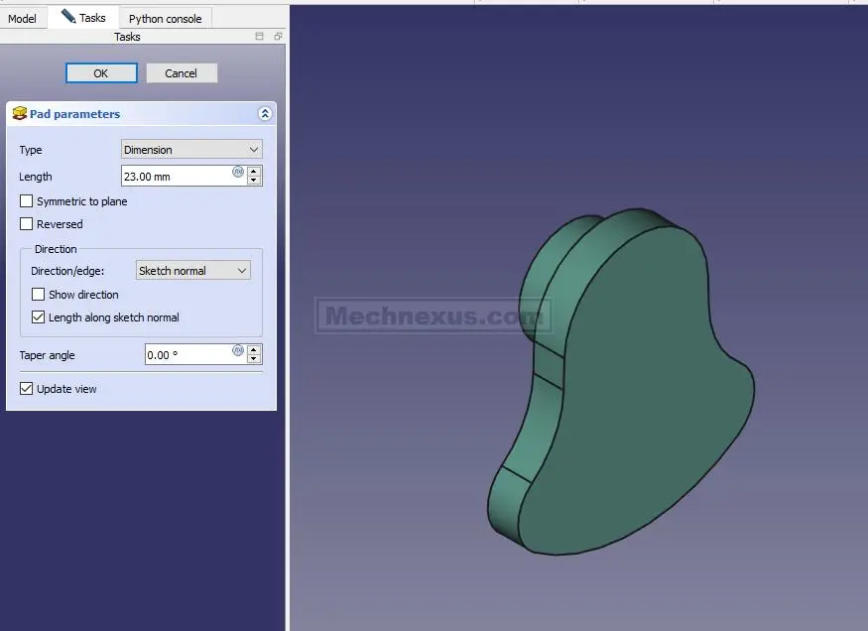Open the Direction/edge dropdown
This screenshot has width=868, height=631.
[192, 271]
